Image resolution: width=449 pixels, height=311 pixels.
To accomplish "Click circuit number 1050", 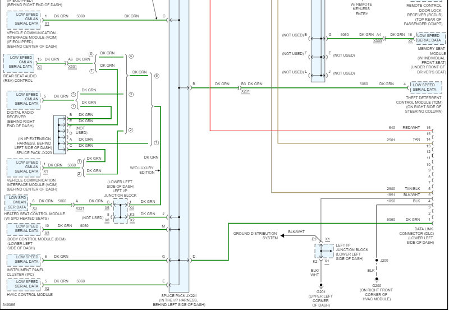I will [x=391, y=201].
